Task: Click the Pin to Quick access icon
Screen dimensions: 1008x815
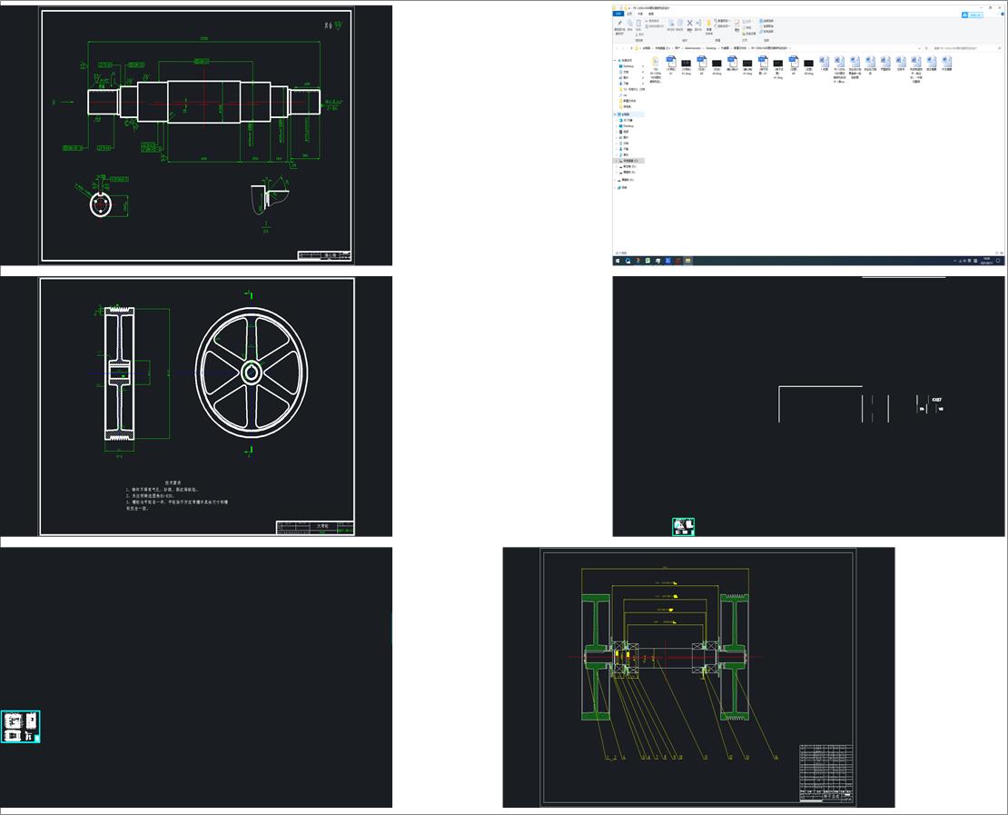Action: coord(619,23)
